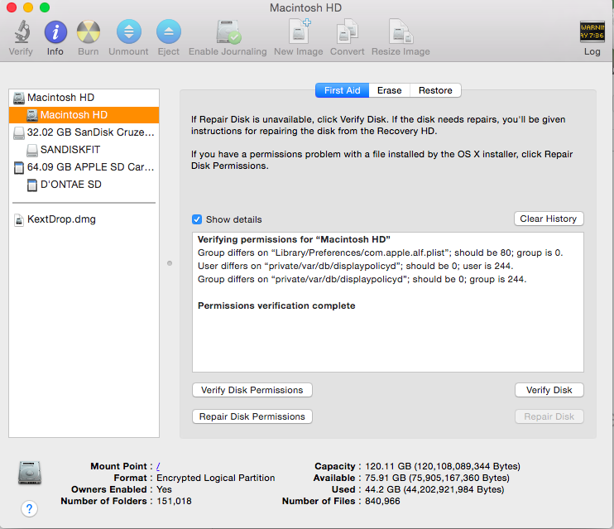614x529 pixels.
Task: Switch to the Erase tab
Action: 389,90
